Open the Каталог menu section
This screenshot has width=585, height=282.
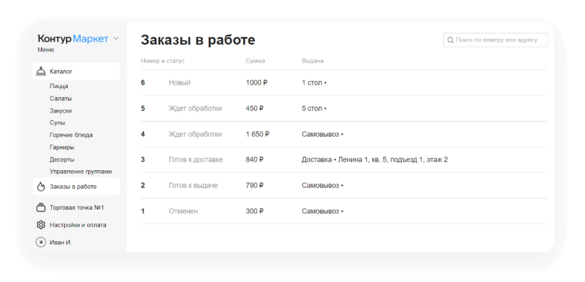tap(76, 72)
